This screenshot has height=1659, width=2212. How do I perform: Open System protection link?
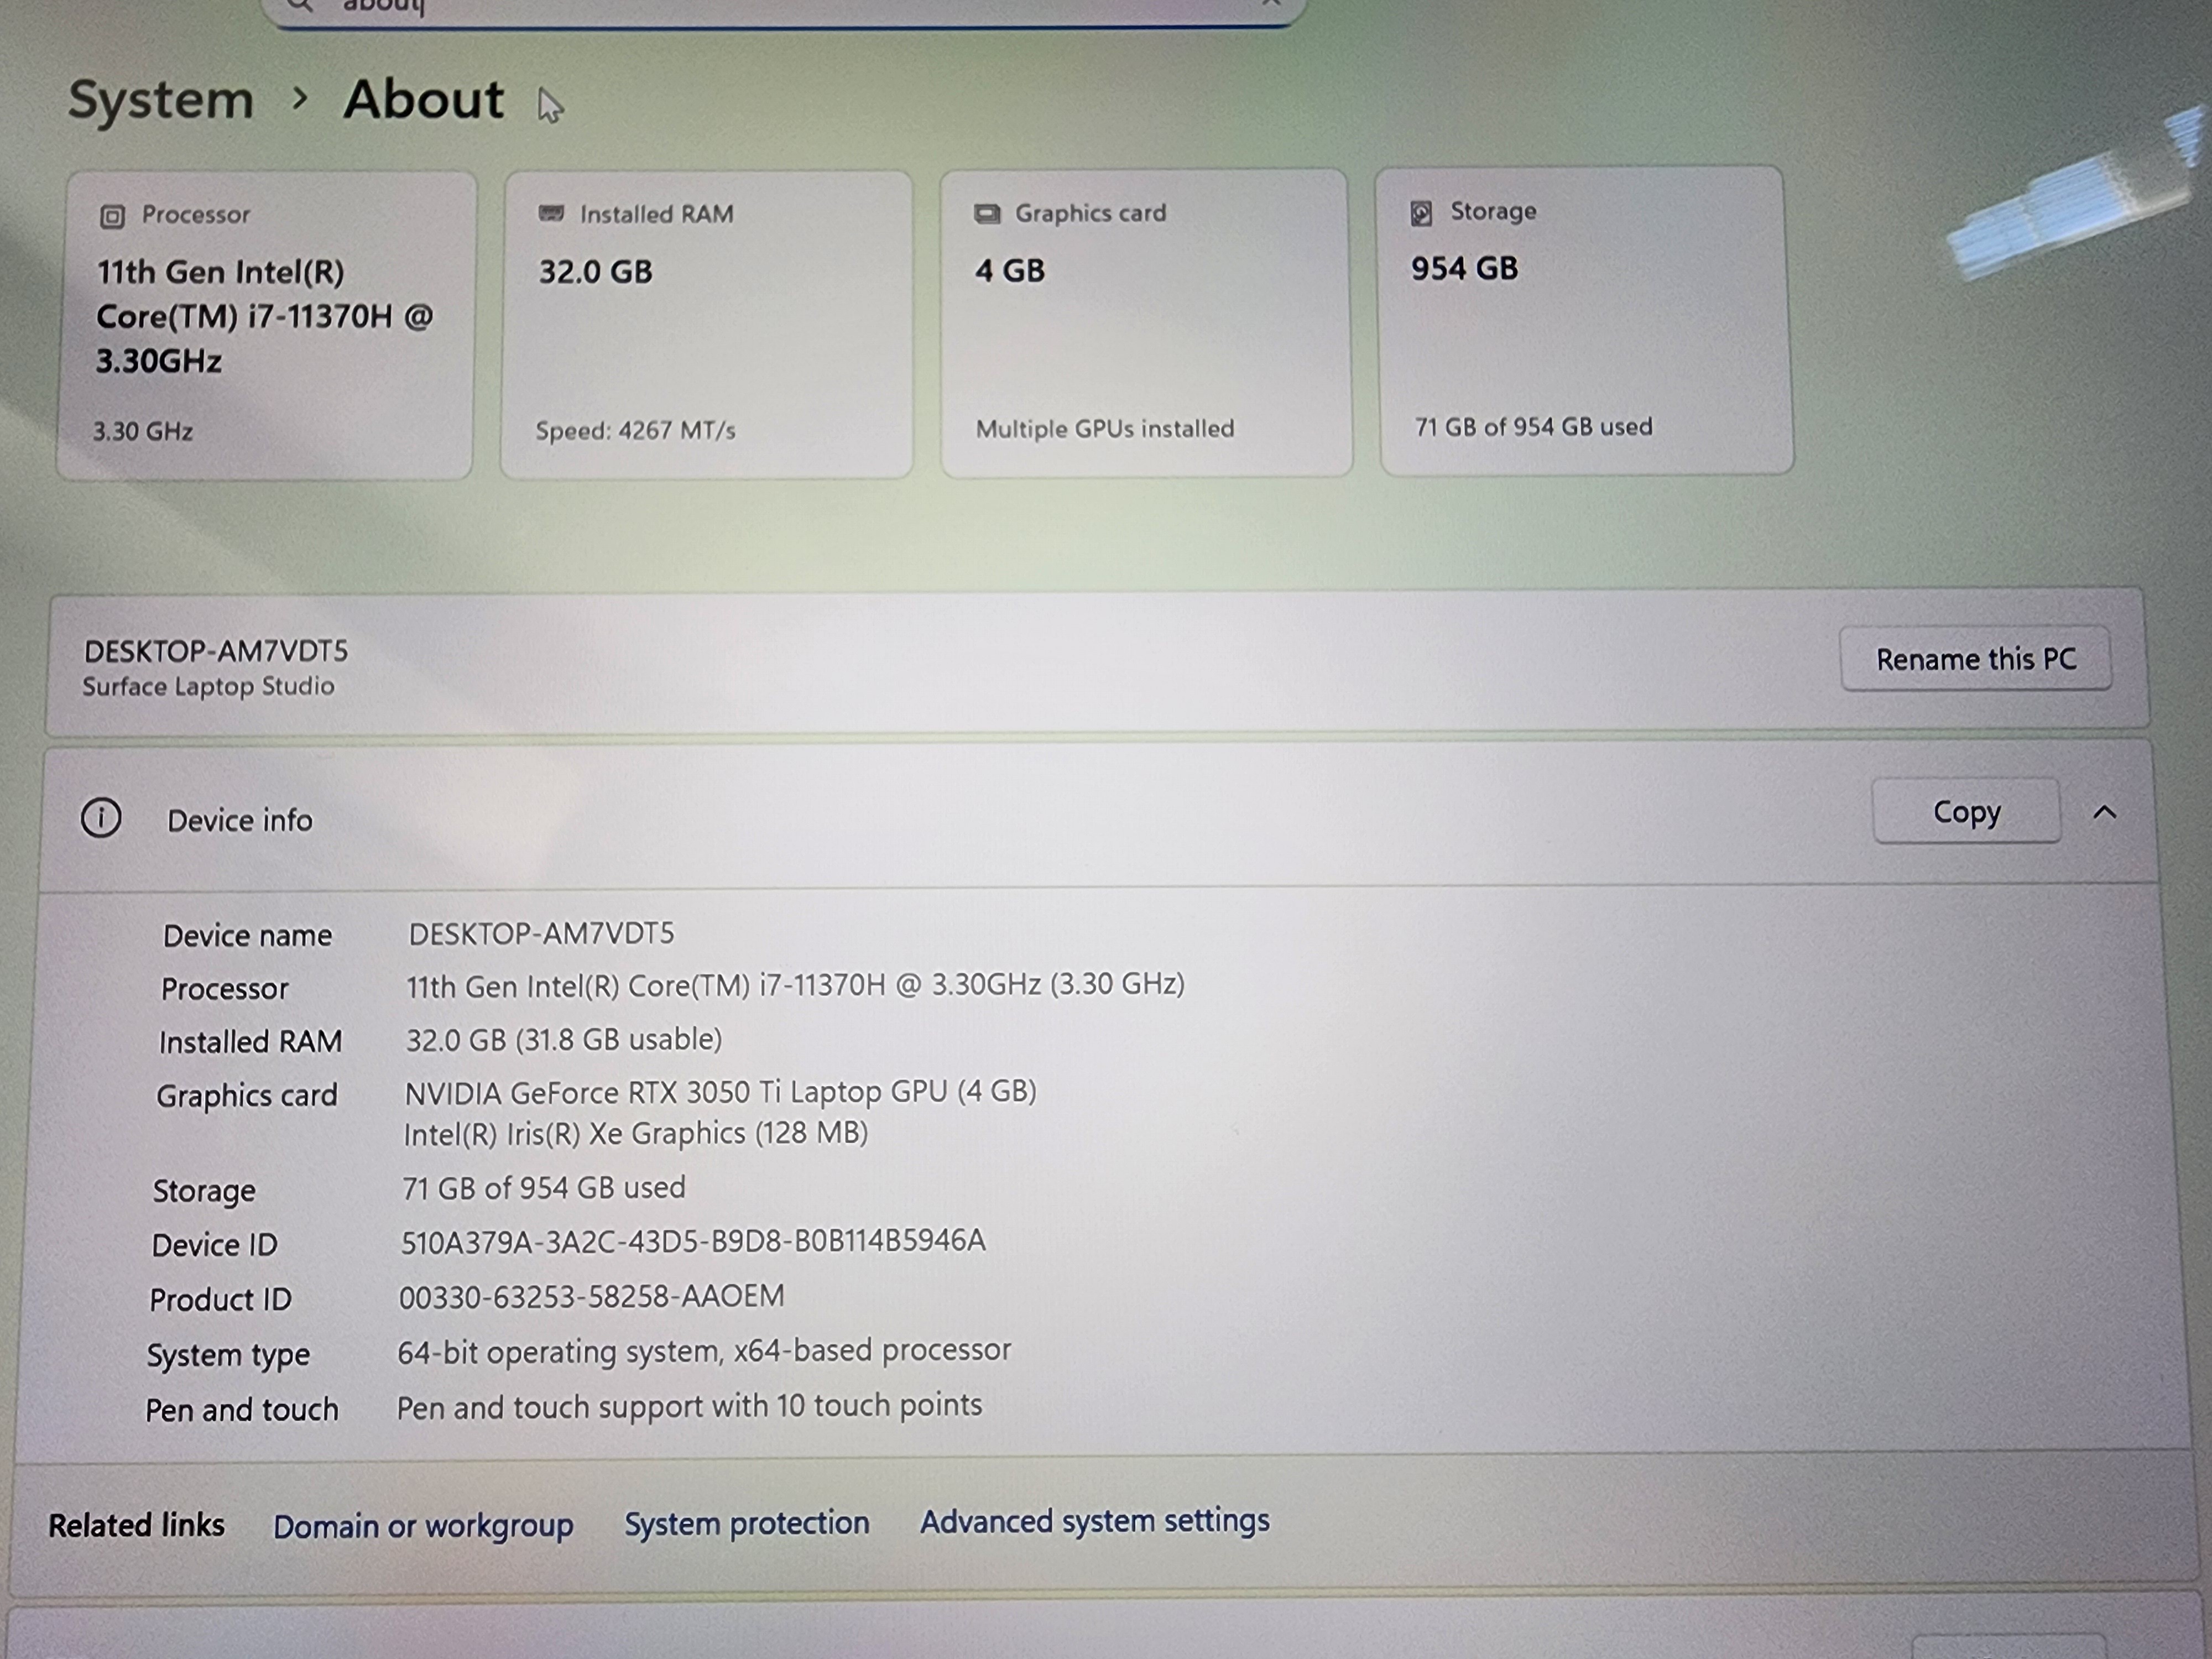[x=747, y=1523]
